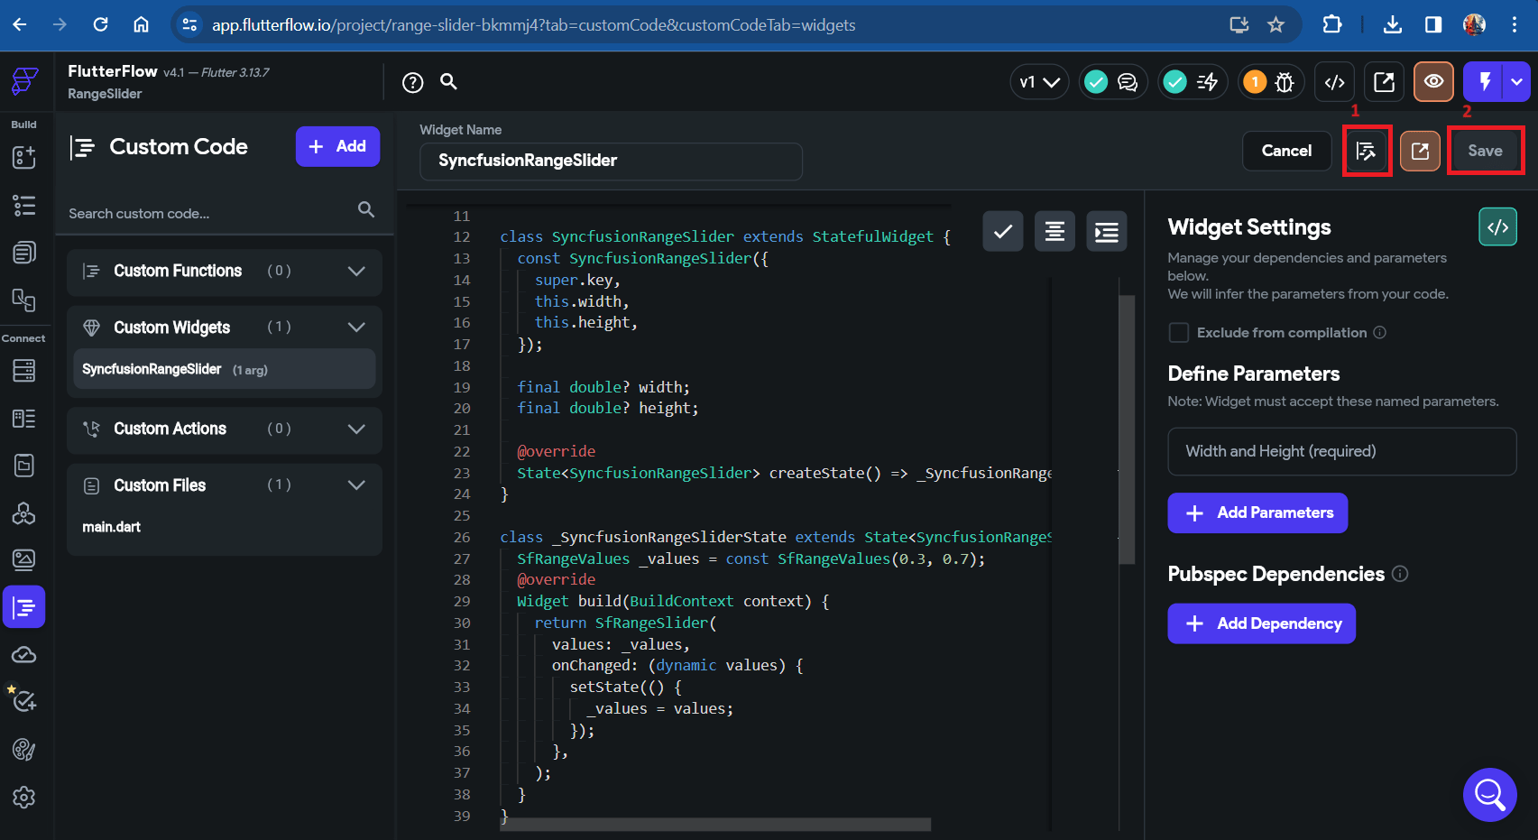This screenshot has width=1538, height=840.
Task: Click the code editor vertical scrollbar
Action: (x=1127, y=429)
